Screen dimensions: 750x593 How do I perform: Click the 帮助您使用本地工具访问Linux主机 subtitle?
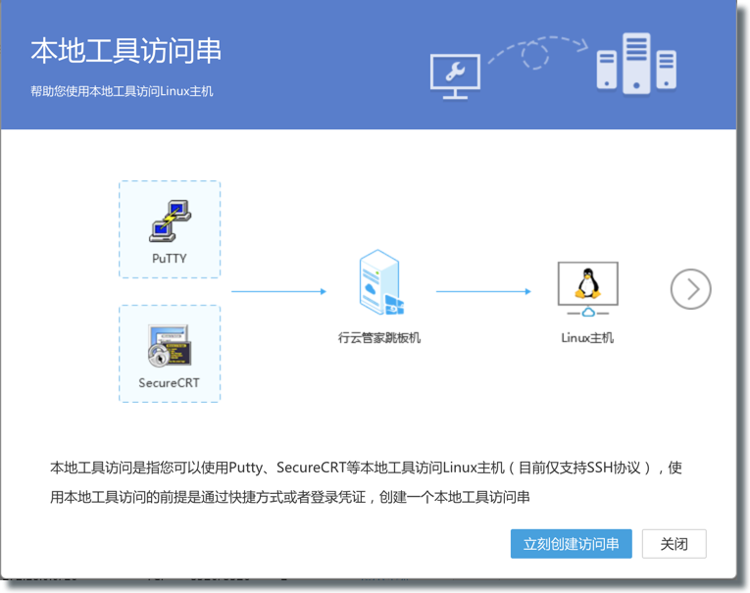[122, 91]
